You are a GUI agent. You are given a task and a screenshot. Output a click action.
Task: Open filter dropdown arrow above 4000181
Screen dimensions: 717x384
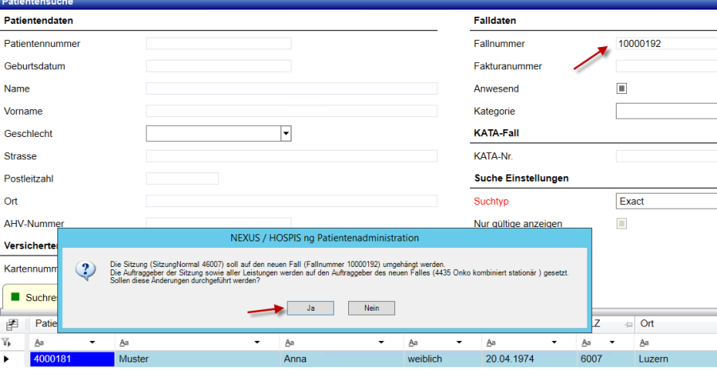tap(92, 343)
